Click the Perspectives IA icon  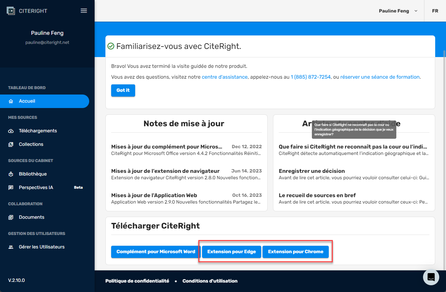(11, 188)
